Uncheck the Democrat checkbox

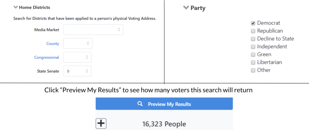tap(253, 23)
